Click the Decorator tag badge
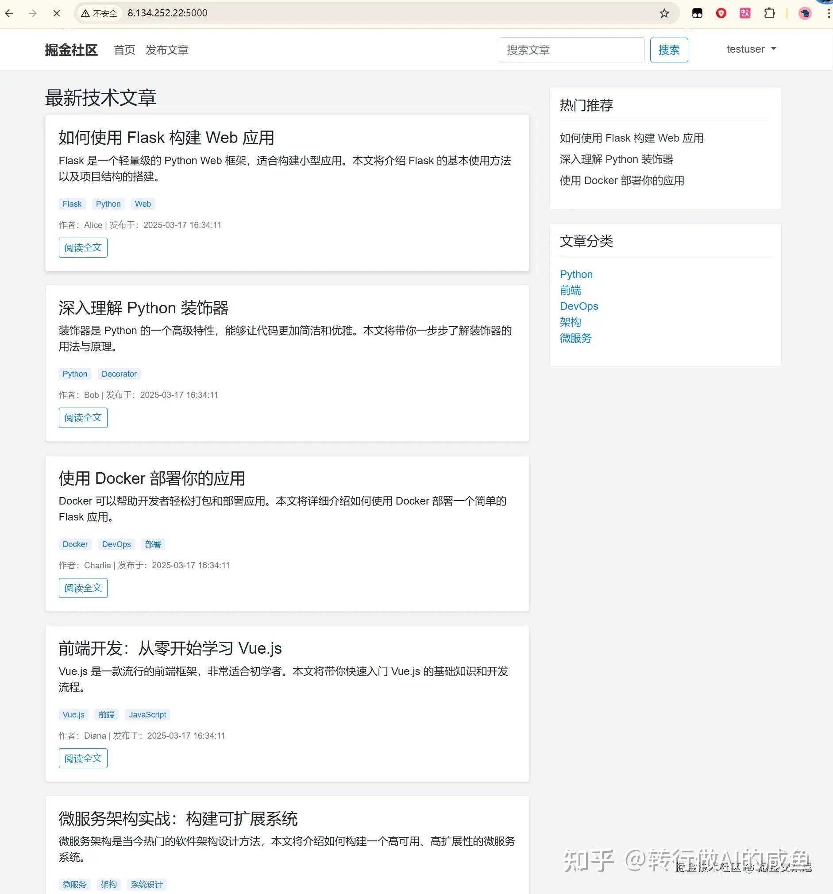The width and height of the screenshot is (833, 894). [119, 374]
